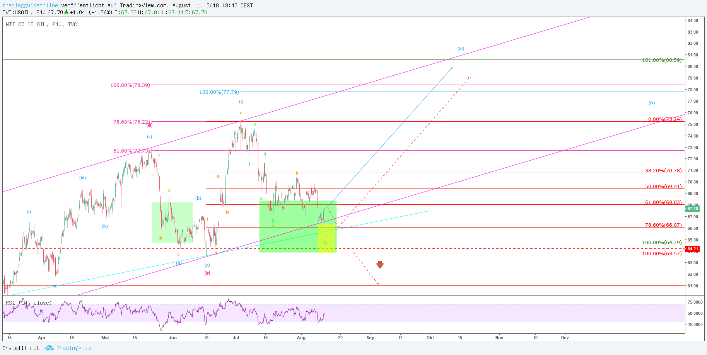The image size is (707, 355).
Task: Click the Jun label on time axis
Action: coord(173,338)
